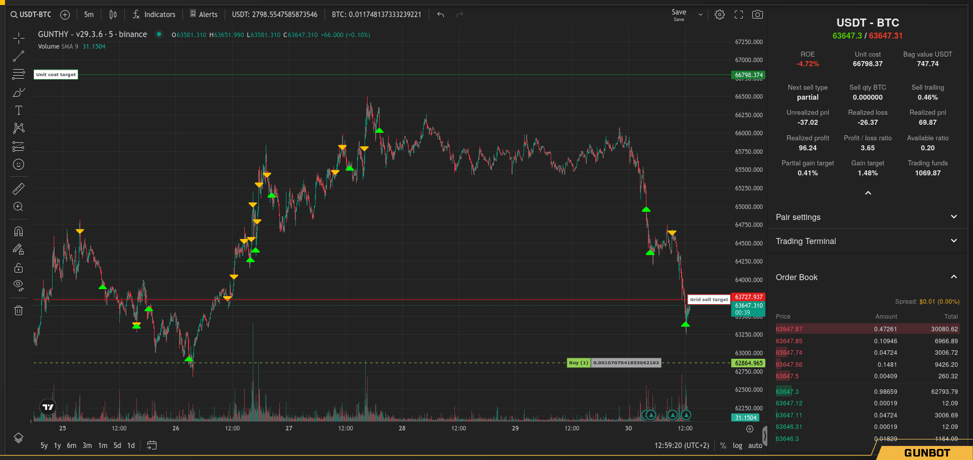This screenshot has height=460, width=973.
Task: Activate the zoom in tool
Action: point(19,207)
